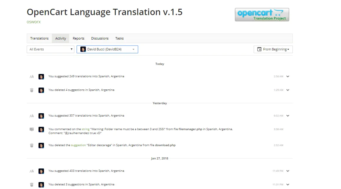Open the Translations tab
Screen dimensions: 341x189
(x=39, y=38)
